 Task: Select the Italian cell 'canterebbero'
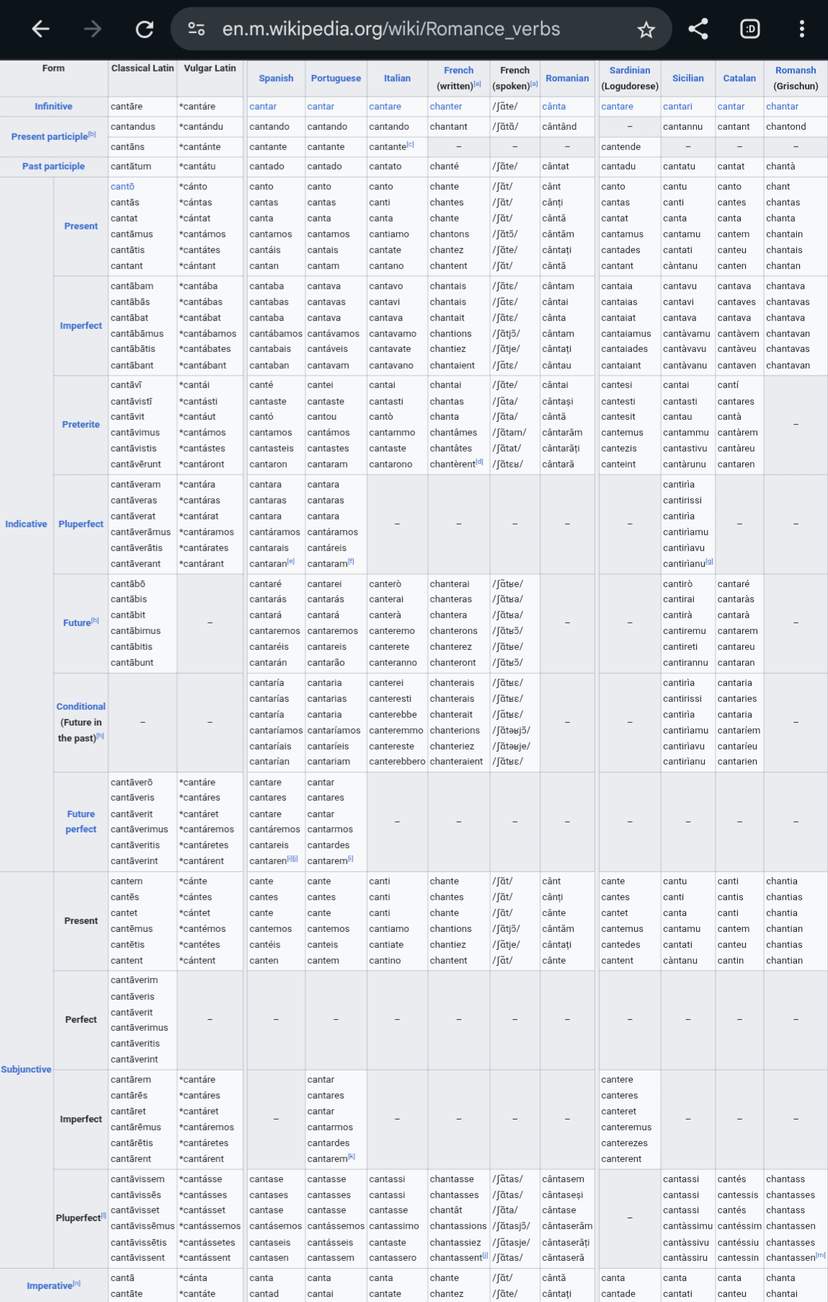point(397,761)
